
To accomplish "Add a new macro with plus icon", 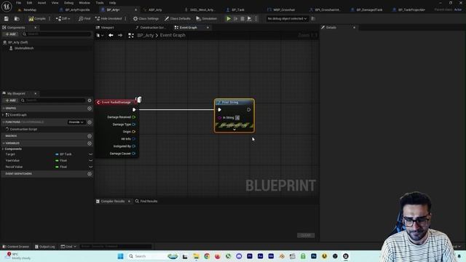I will [x=90, y=136].
